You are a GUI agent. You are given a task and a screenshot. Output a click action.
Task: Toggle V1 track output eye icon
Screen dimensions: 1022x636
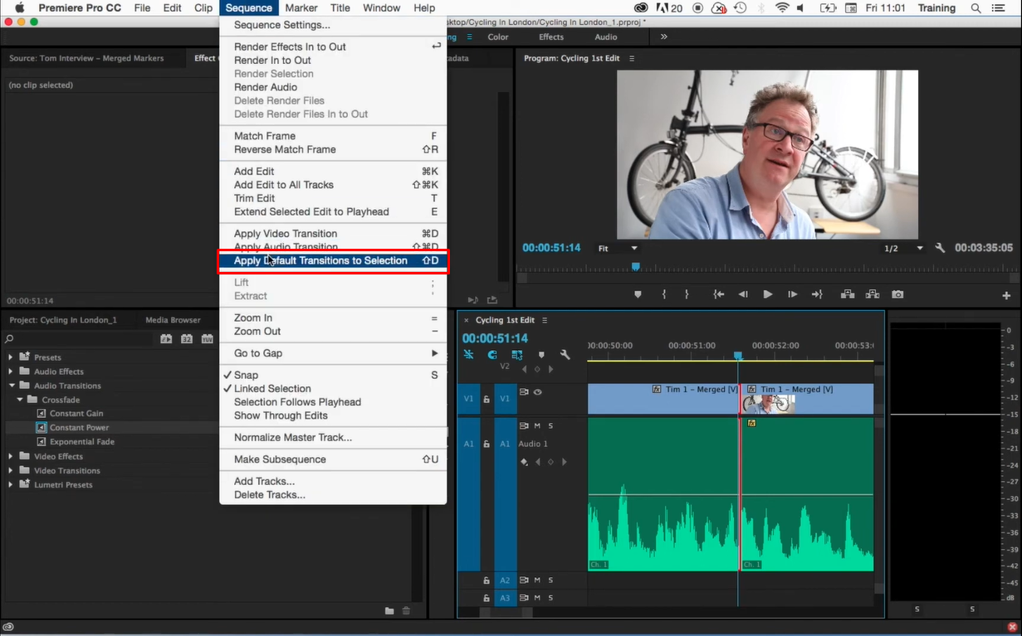537,392
